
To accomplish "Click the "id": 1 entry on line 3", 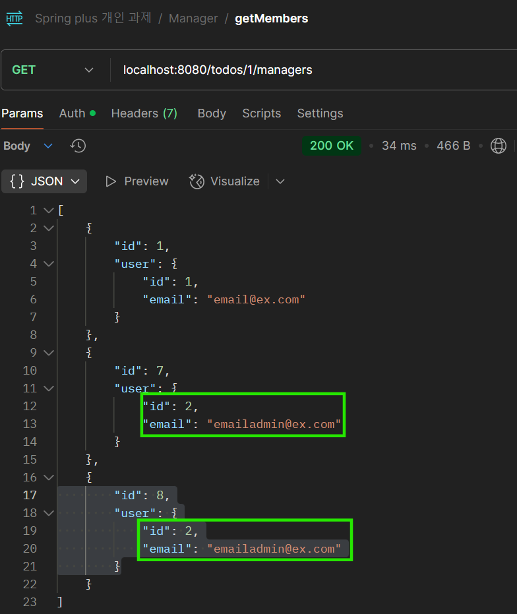I will (142, 246).
